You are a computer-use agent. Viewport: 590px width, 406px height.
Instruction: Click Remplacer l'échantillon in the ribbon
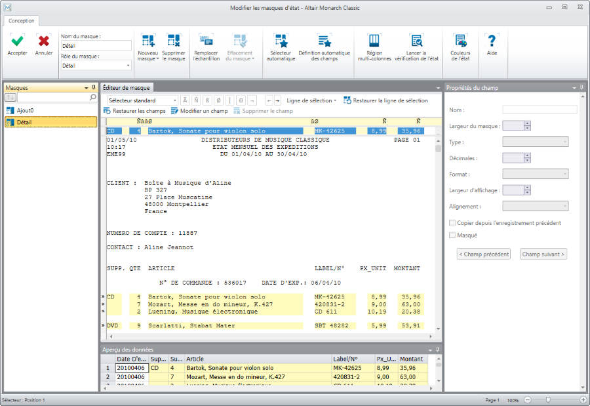[x=206, y=41]
